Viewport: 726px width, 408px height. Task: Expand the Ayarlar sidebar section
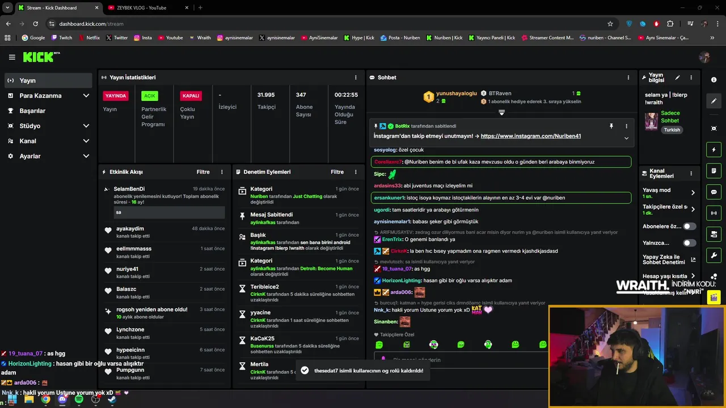pos(48,156)
